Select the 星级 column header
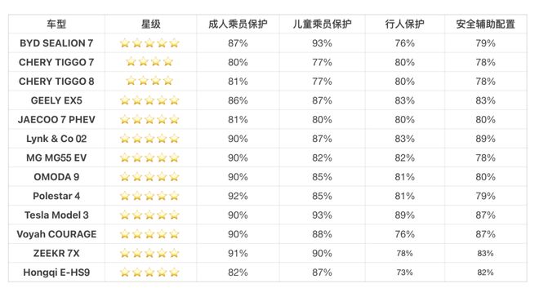The width and height of the screenshot is (539, 297). tap(150, 24)
